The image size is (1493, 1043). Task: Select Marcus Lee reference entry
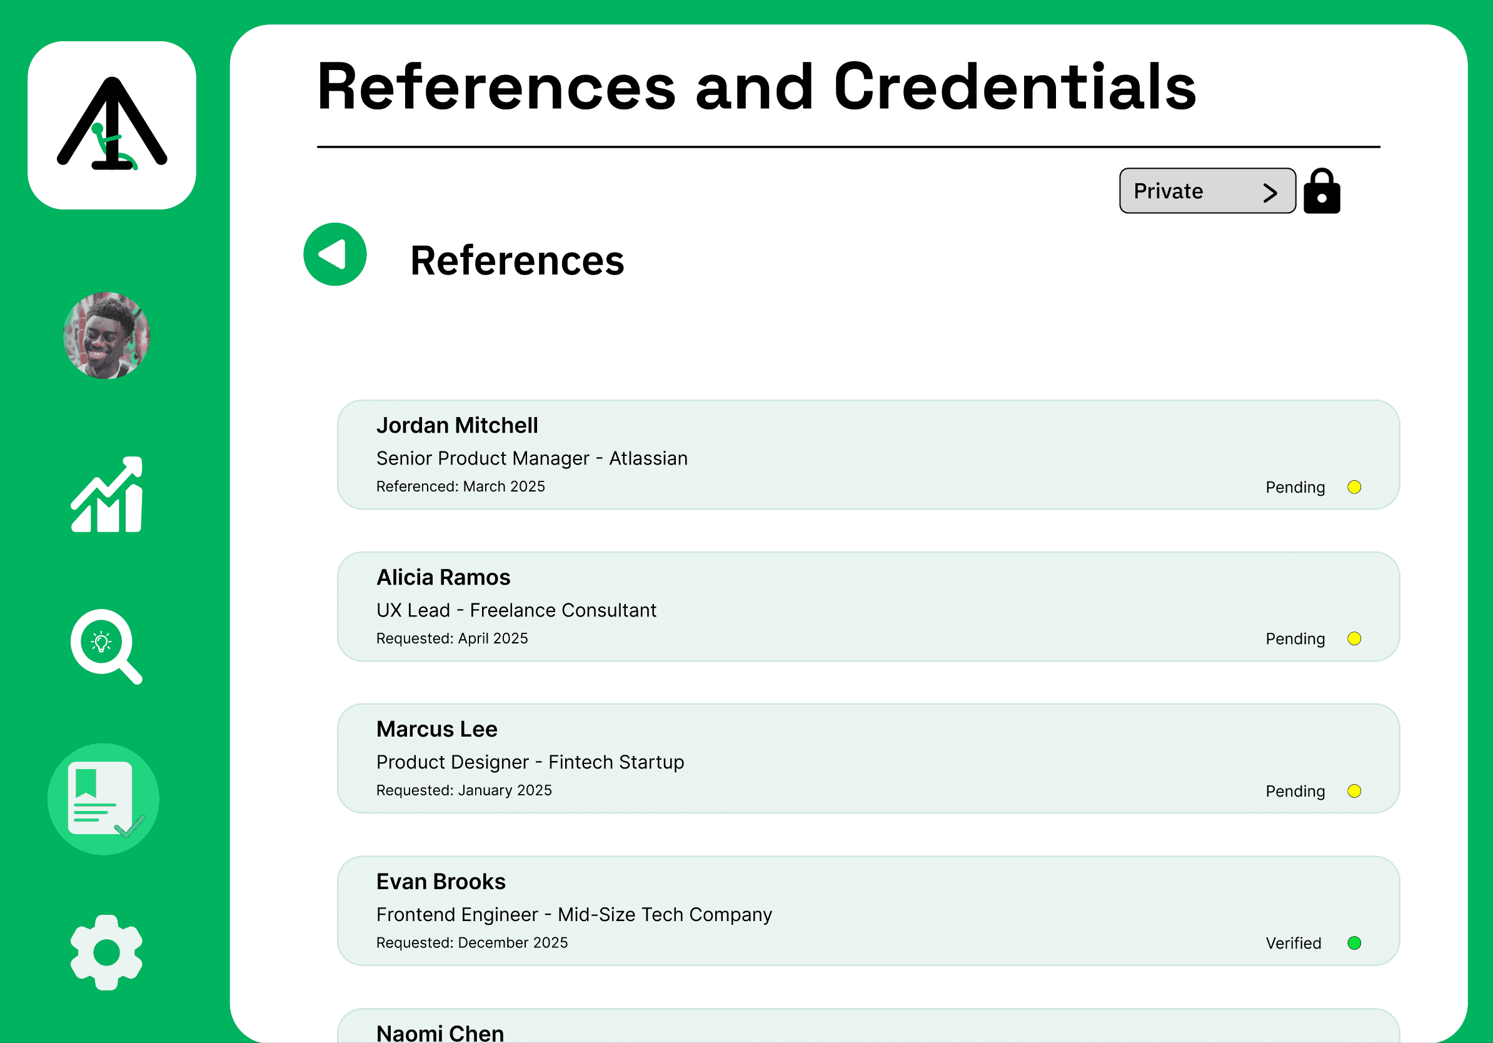click(867, 758)
